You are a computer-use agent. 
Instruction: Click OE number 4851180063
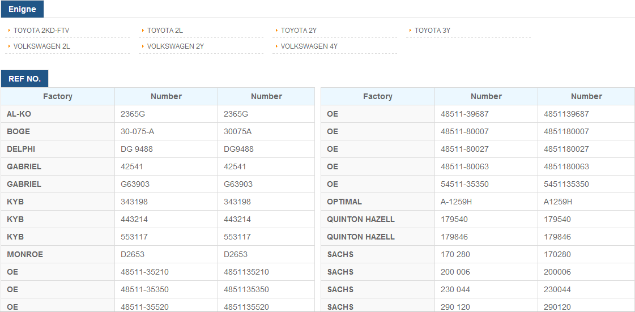[566, 166]
